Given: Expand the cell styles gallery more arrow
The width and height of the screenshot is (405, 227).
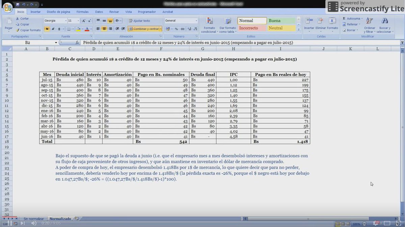Looking at the screenshot, I should (298, 30).
